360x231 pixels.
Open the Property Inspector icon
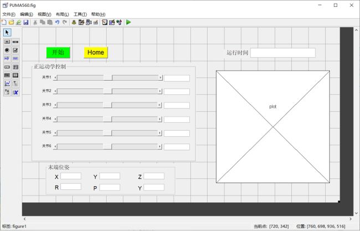point(112,22)
